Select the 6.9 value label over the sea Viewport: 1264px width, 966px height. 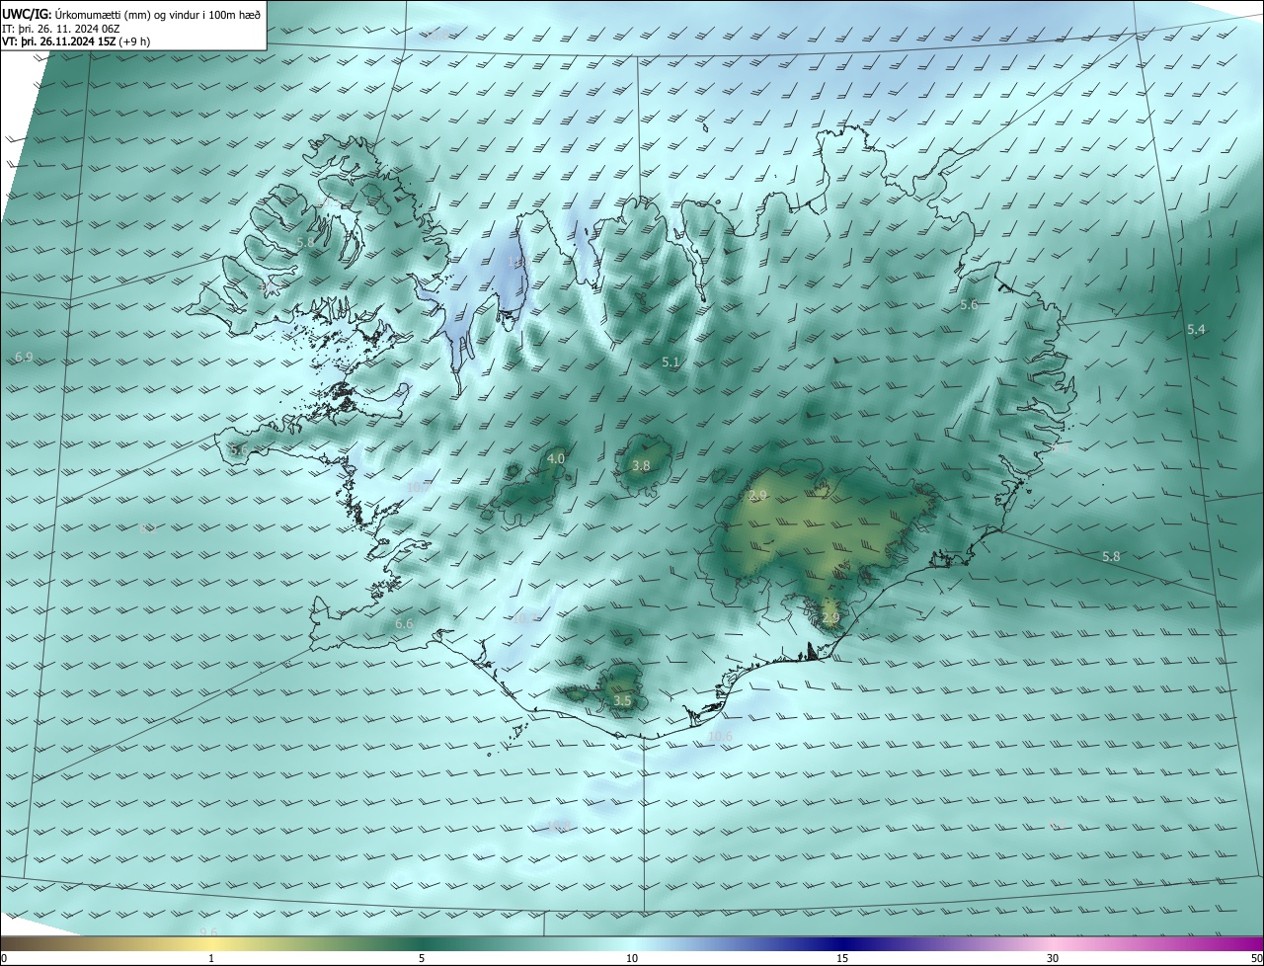[x=24, y=357]
